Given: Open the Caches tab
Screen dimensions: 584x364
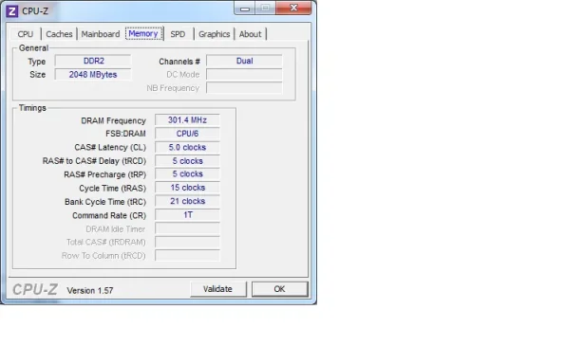Looking at the screenshot, I should 59,34.
